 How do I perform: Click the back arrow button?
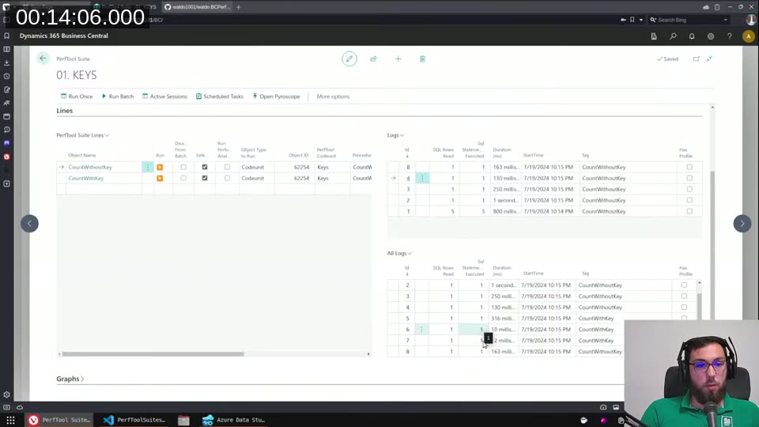point(43,58)
